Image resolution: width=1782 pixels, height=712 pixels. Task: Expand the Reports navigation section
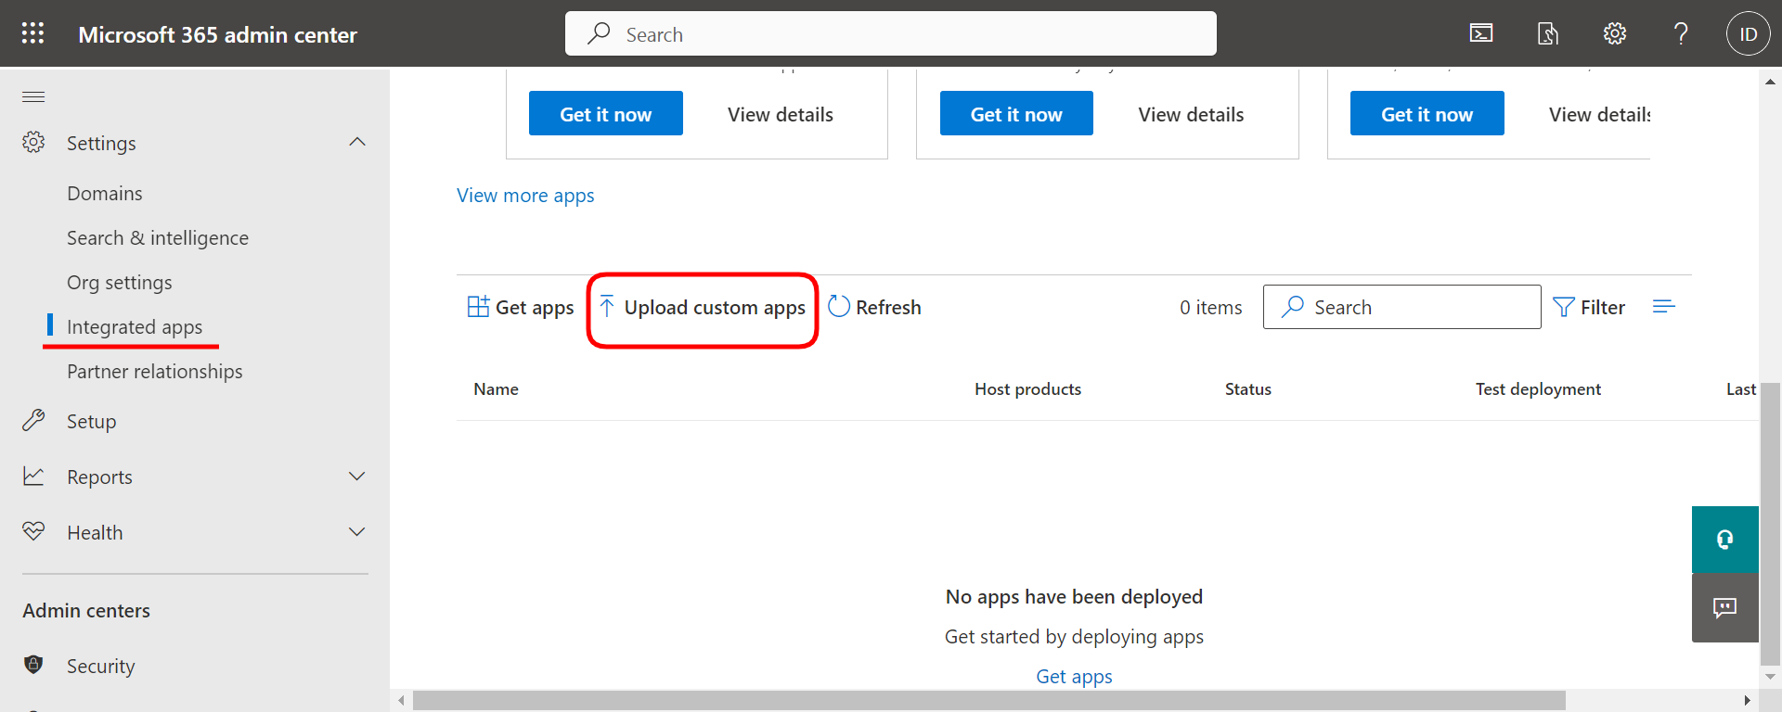pos(357,477)
